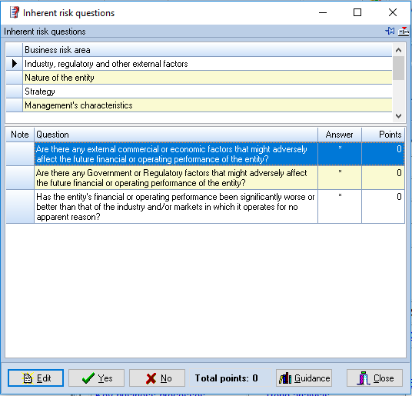This screenshot has height=396, width=412.
Task: Click the risk area list scrollbar thumb
Action: click(x=398, y=68)
